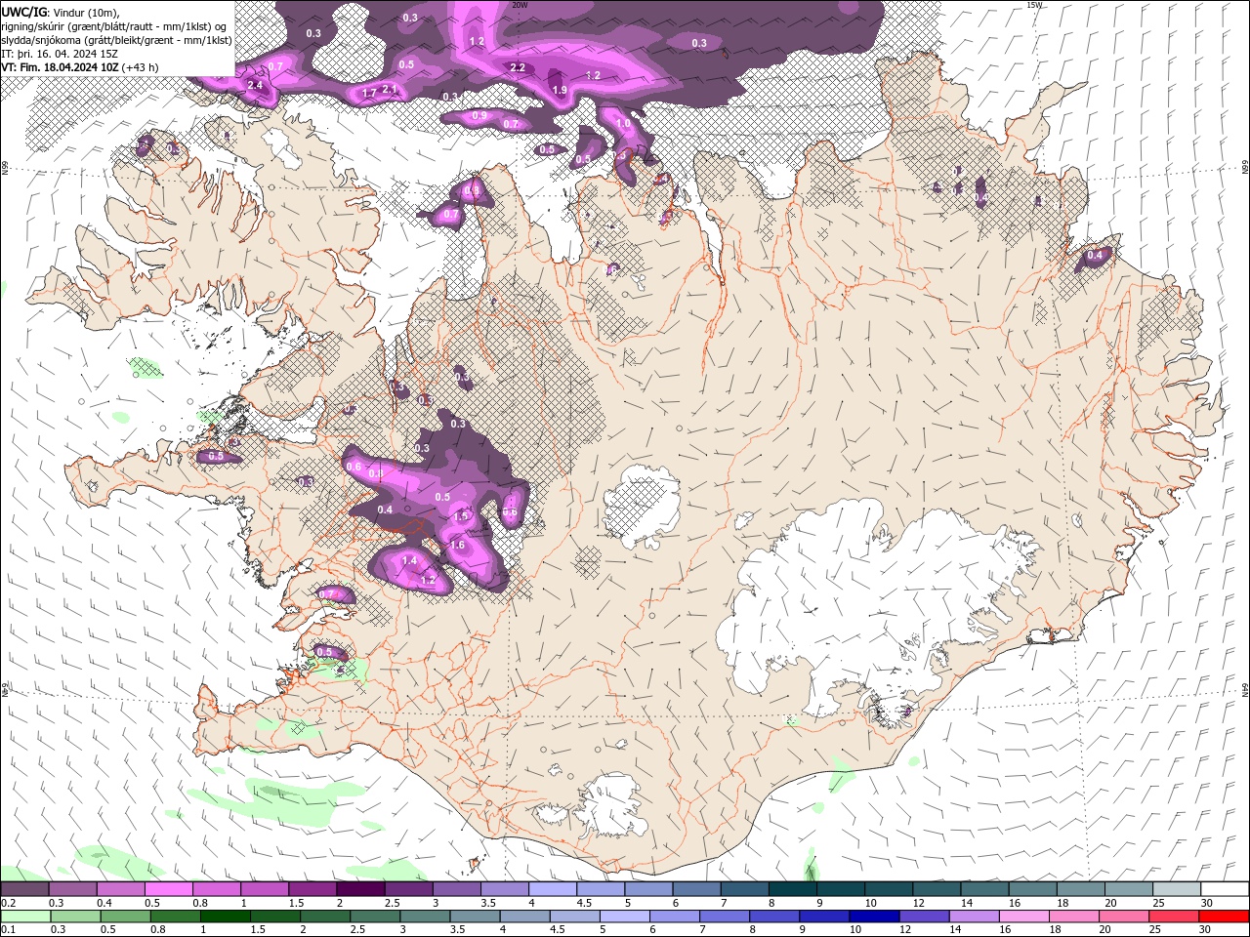Click the 20 swatch in upper legend row
The width and height of the screenshot is (1250, 937).
pos(1127,888)
